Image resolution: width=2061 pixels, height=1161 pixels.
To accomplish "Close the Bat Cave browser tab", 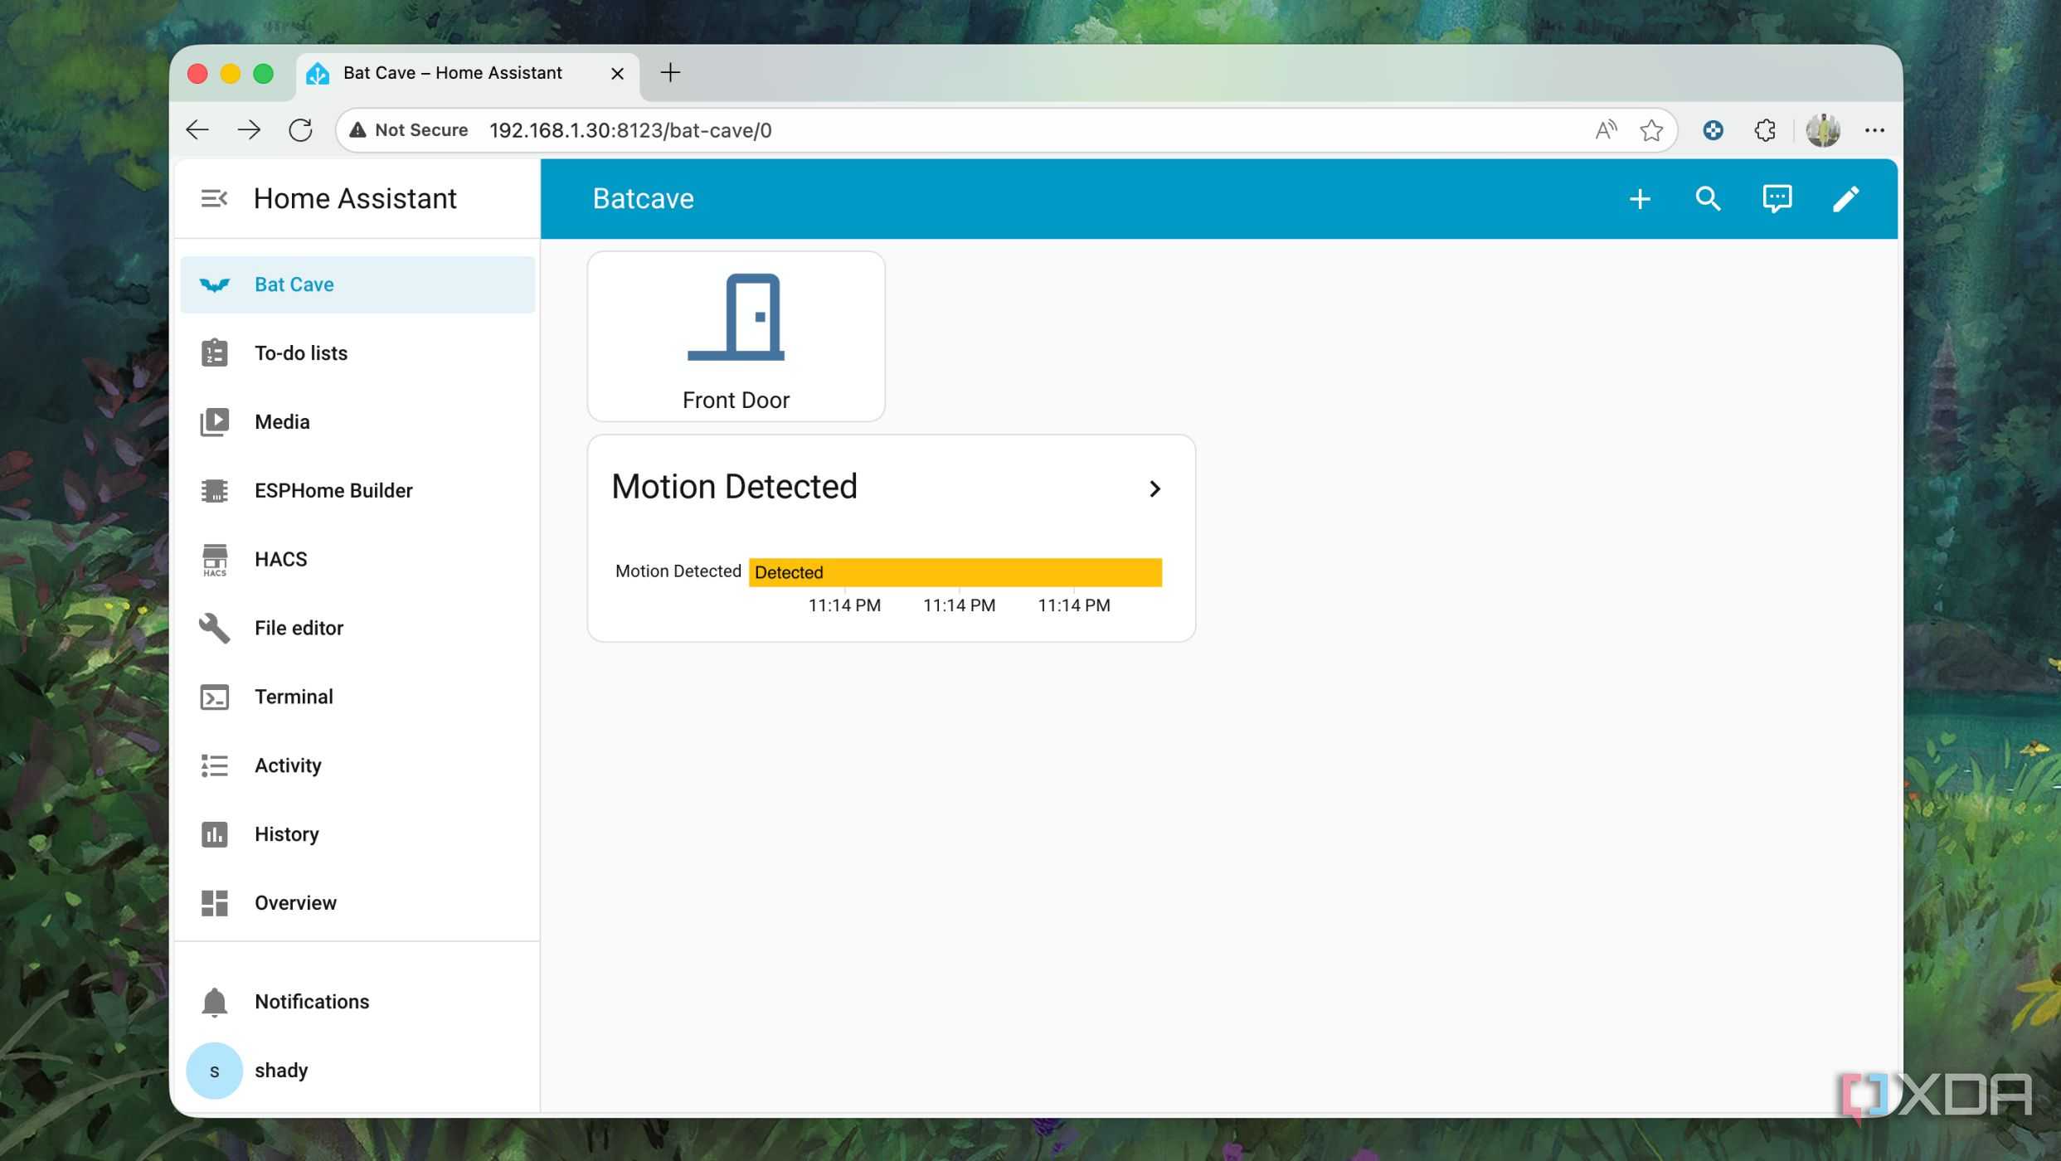I will point(617,74).
